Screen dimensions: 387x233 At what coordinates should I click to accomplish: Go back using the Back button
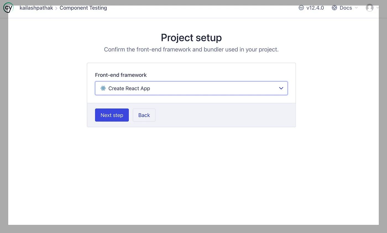[144, 115]
